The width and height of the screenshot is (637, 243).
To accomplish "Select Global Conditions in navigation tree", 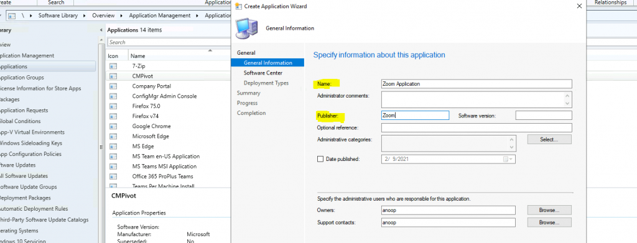I will pyautogui.click(x=20, y=121).
